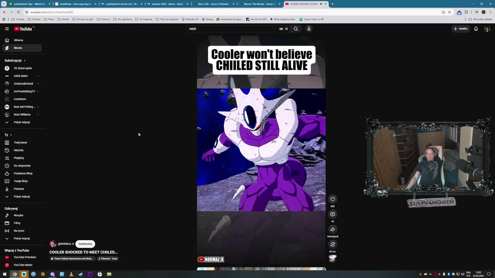Viewport: 495px width, 278px height.
Task: Open the Aztekhem channel
Action: coord(22,99)
